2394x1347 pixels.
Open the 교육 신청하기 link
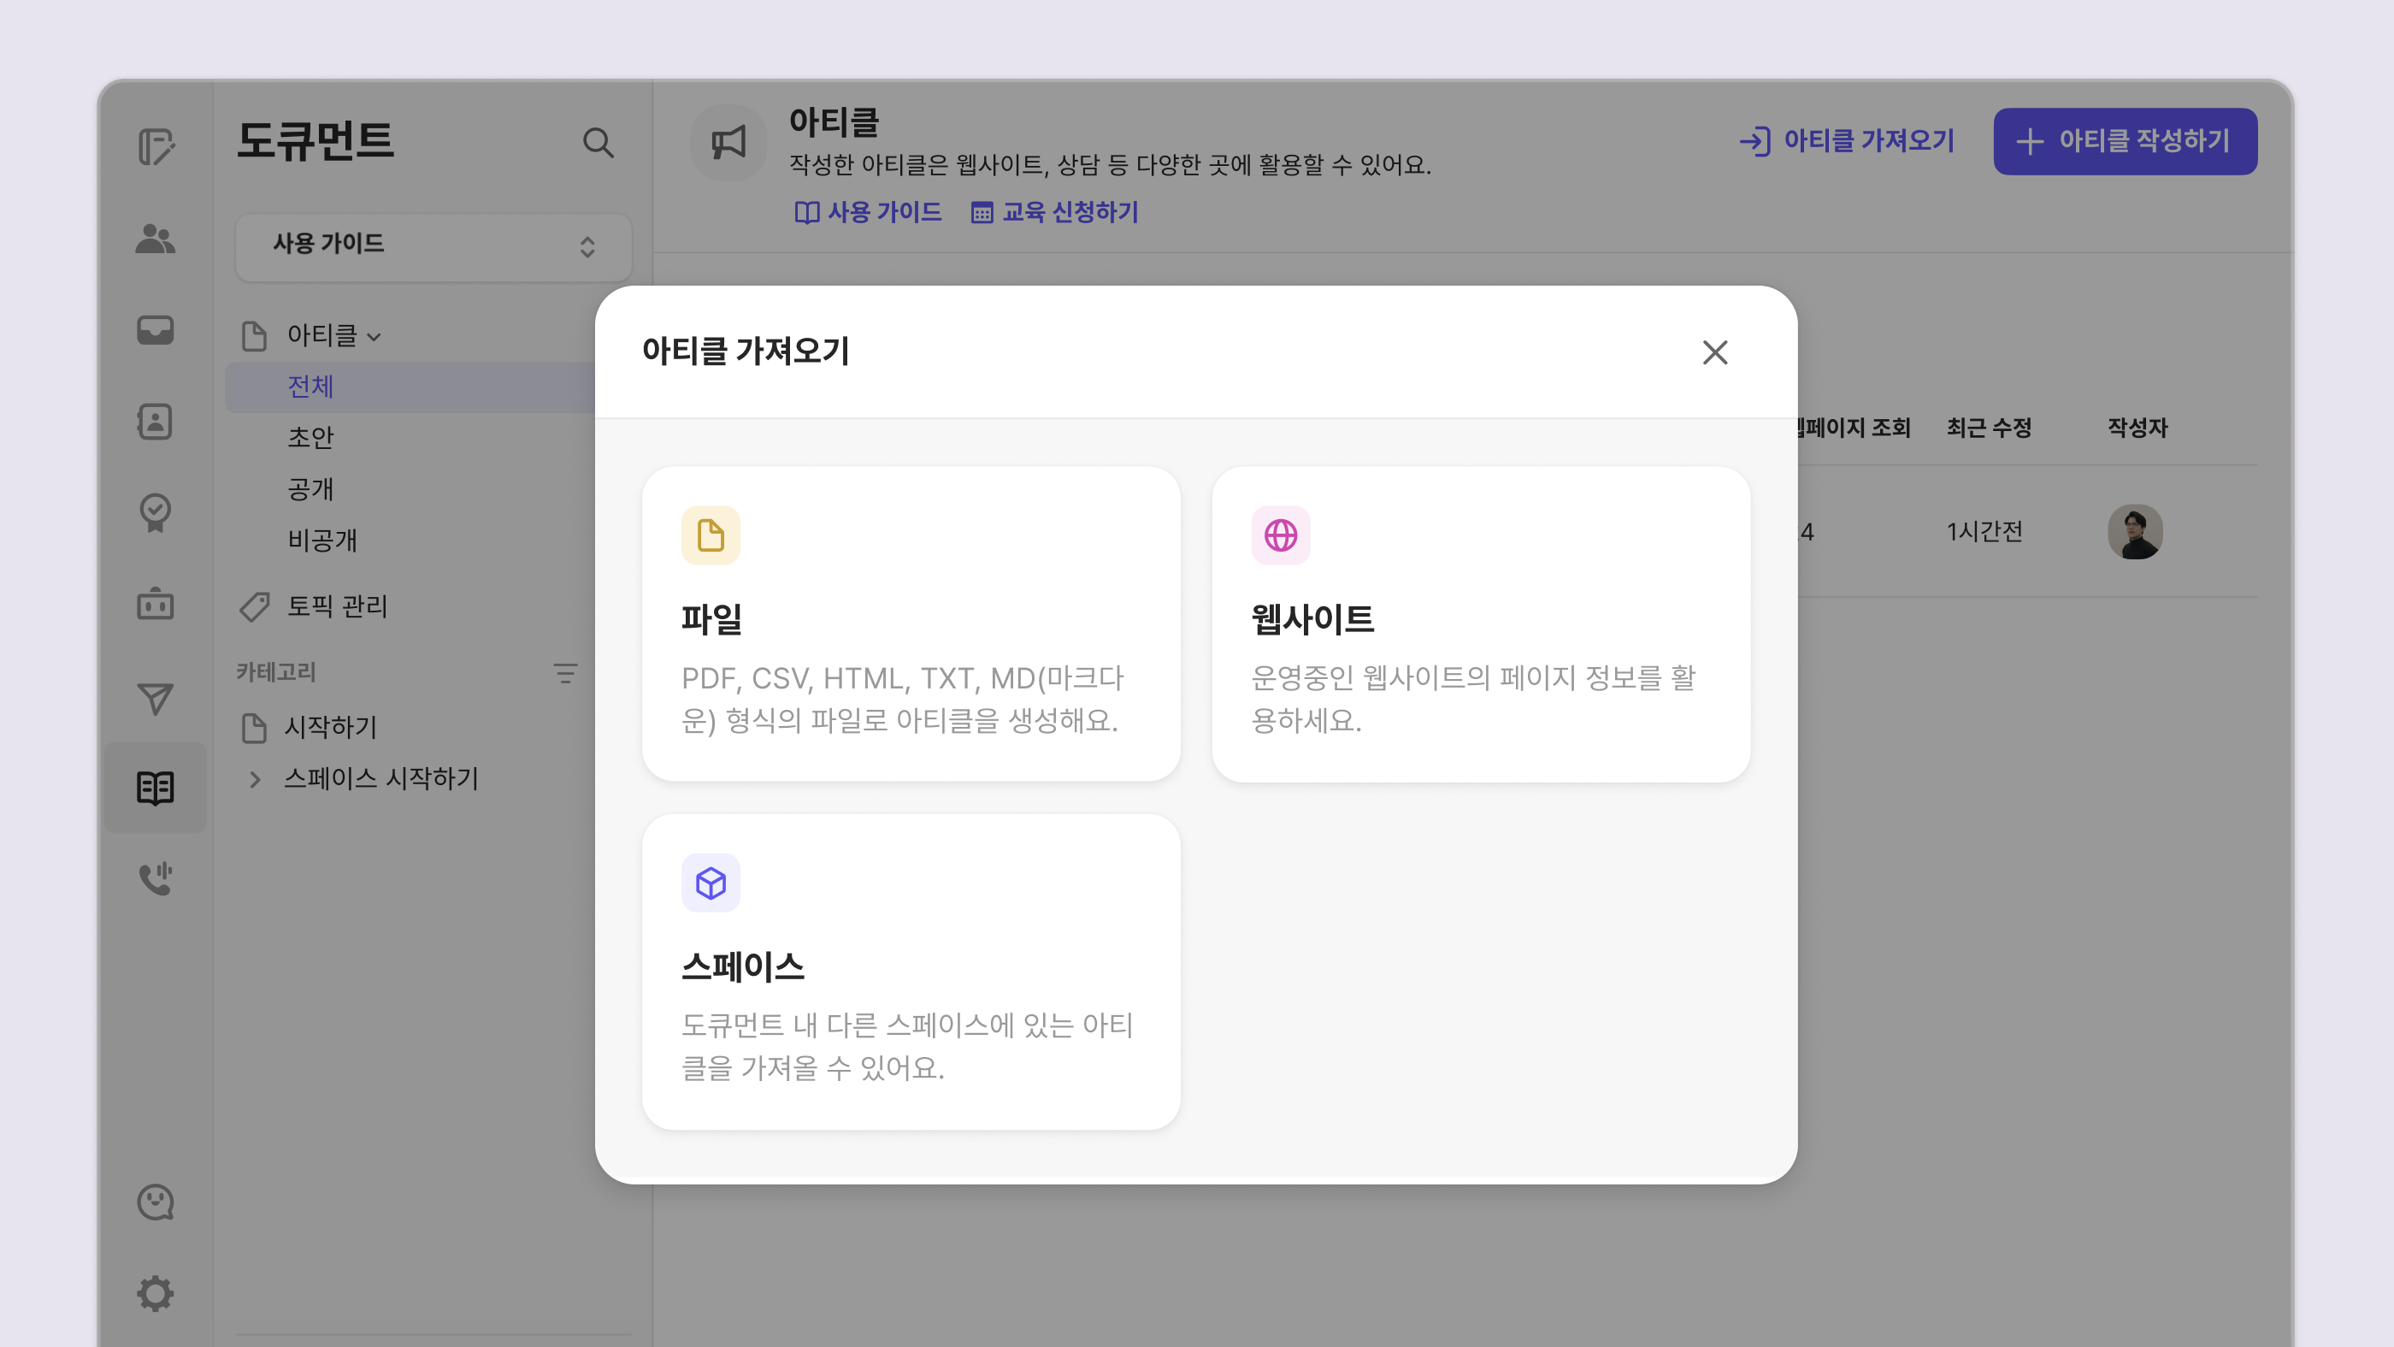tap(1055, 212)
